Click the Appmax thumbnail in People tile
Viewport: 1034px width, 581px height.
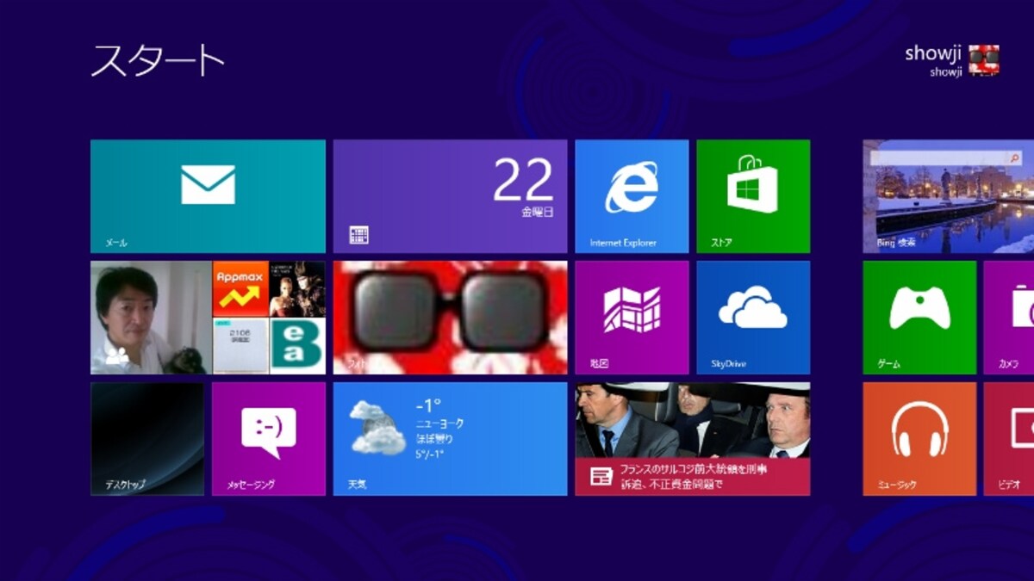point(240,289)
